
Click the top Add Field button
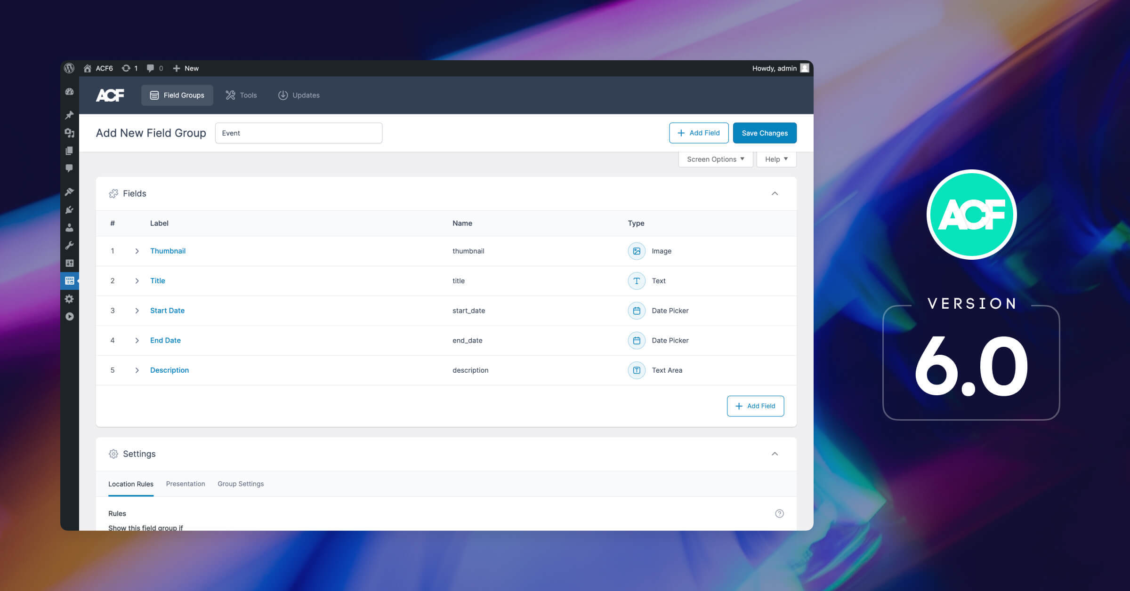pyautogui.click(x=699, y=133)
